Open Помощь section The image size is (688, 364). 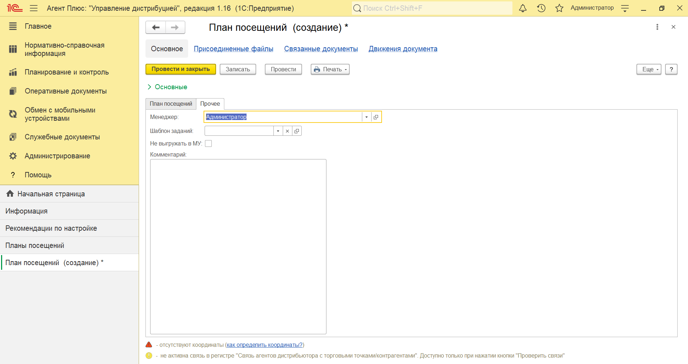(69, 175)
